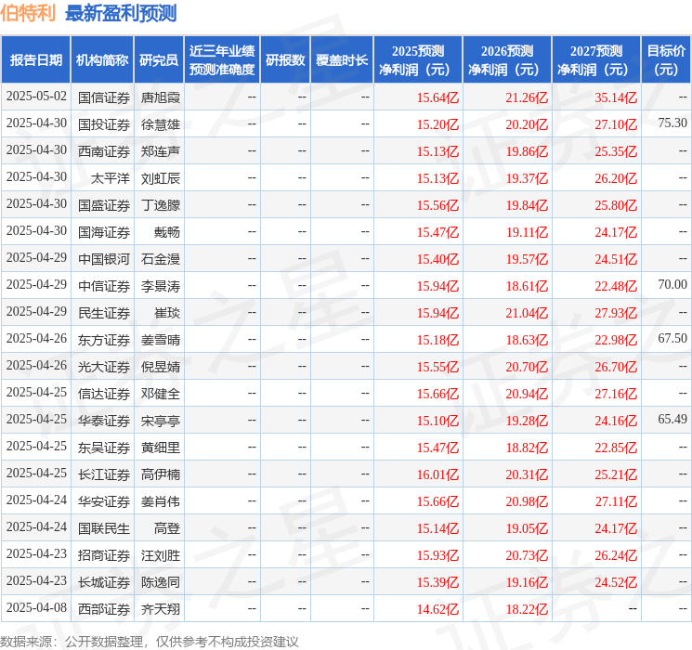Select the 国盛证券 institution cell

(104, 205)
